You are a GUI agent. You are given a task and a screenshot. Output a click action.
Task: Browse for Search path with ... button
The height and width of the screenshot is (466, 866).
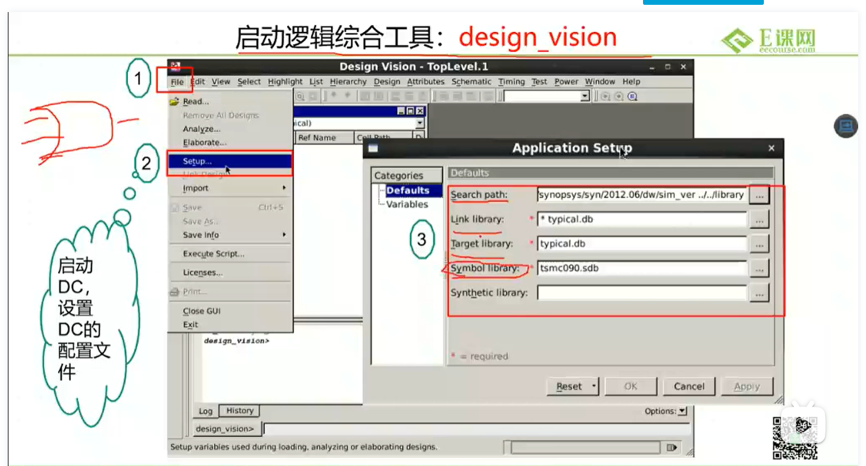click(759, 195)
